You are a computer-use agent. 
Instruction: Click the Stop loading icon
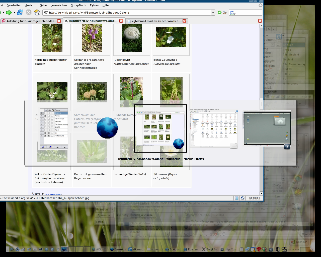[x=29, y=13]
